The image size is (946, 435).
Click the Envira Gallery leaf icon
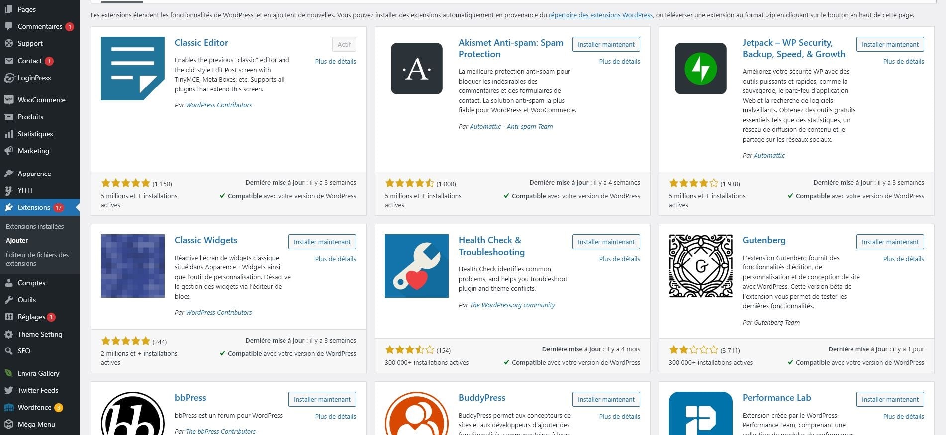coord(9,373)
